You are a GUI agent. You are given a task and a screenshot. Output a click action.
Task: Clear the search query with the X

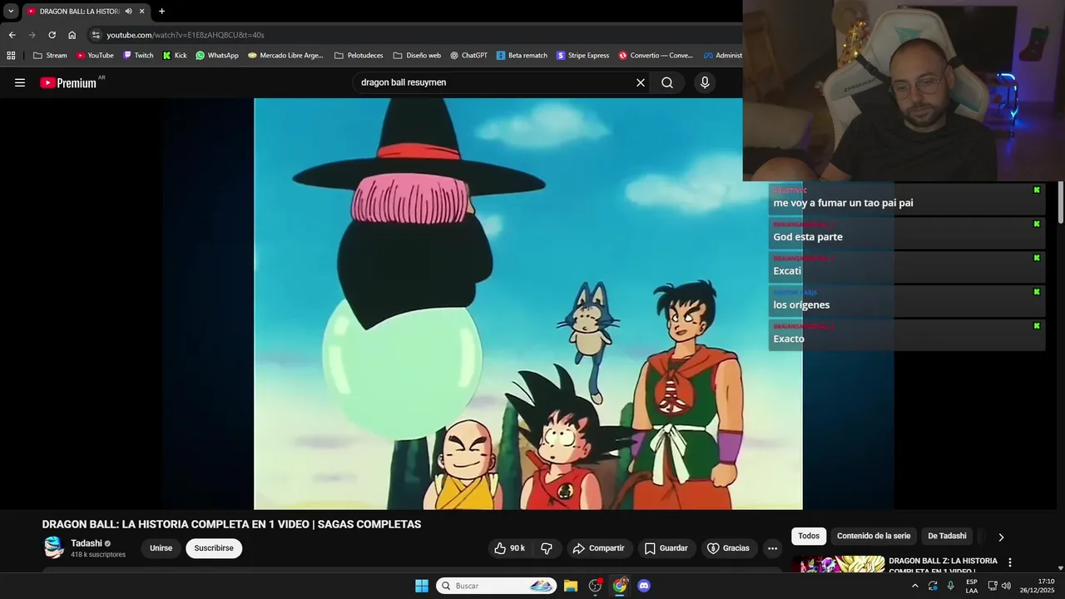pyautogui.click(x=641, y=82)
